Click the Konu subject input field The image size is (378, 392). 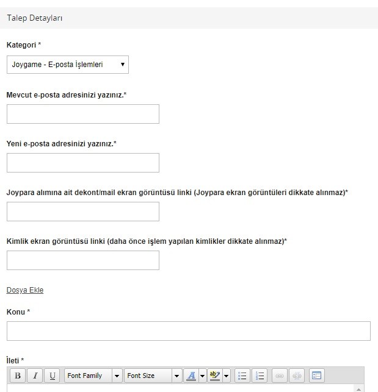click(x=188, y=331)
